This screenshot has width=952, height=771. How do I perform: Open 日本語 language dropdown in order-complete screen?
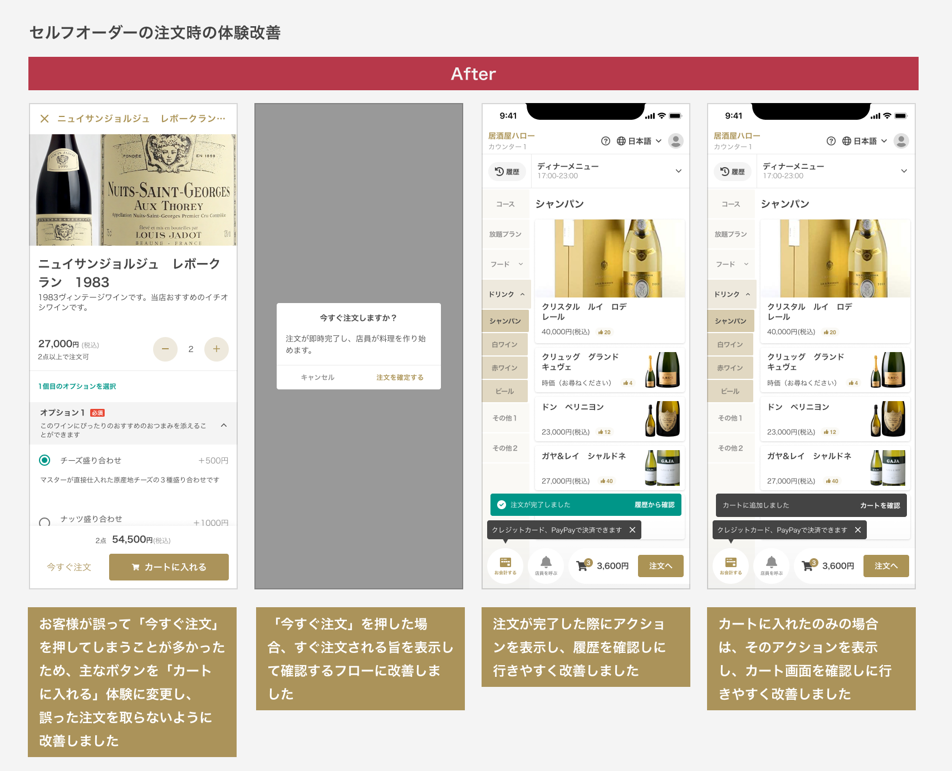[639, 141]
